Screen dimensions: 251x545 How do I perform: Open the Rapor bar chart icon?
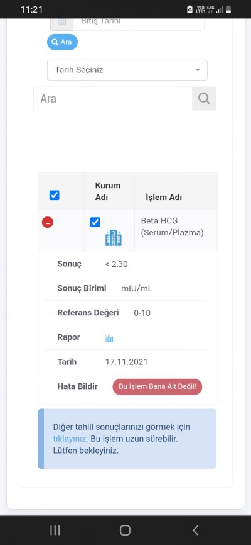(x=109, y=338)
